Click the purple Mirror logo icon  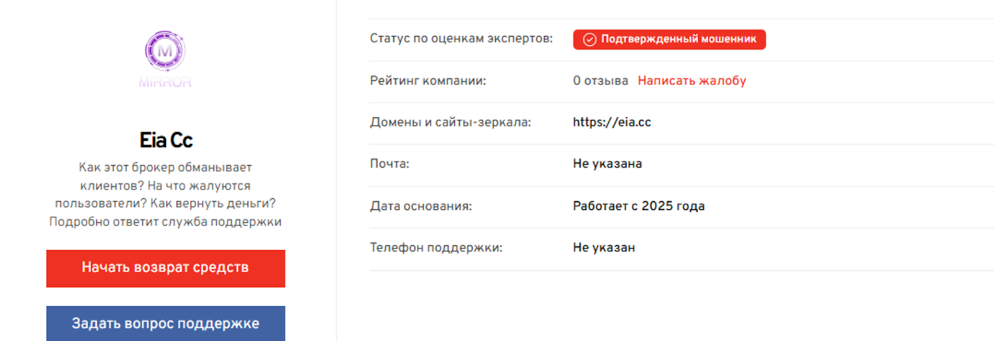click(x=165, y=50)
